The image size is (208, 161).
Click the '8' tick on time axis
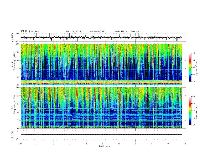pos(152,144)
